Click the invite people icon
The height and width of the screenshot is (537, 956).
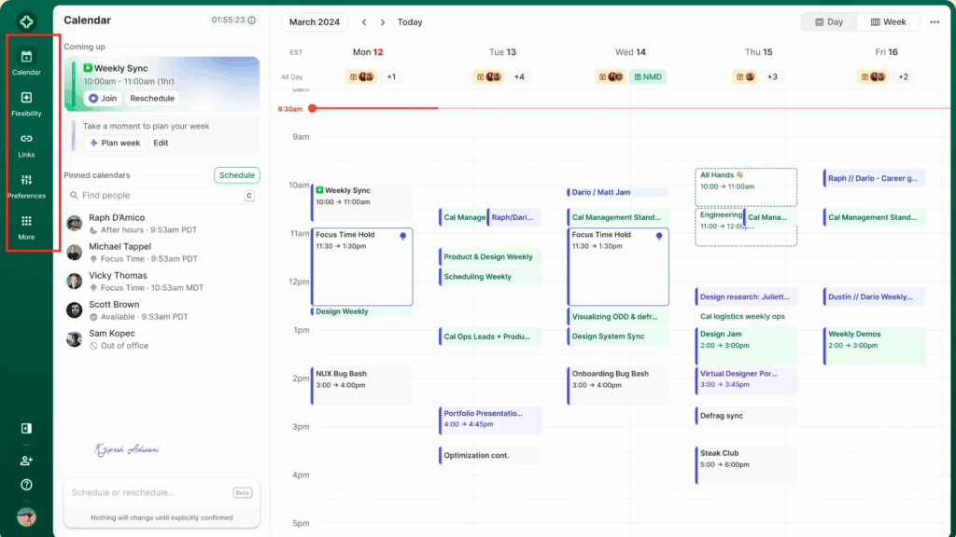tap(26, 461)
